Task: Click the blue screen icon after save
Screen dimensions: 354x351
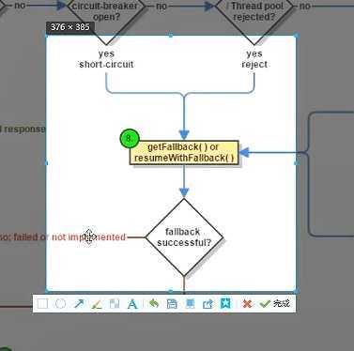Action: [x=190, y=303]
